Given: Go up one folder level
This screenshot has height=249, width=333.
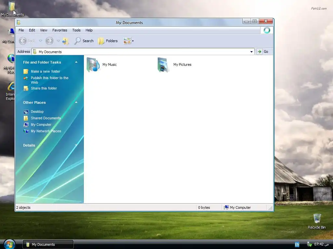Looking at the screenshot, I should coord(65,41).
